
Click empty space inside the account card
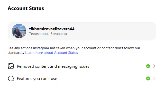click(x=115, y=31)
